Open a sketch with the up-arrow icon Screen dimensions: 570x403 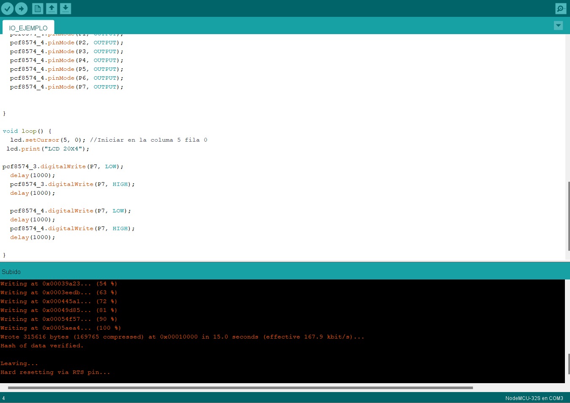pos(51,8)
